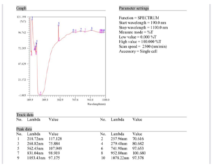The height and width of the screenshot is (167, 218).
Task: Click peak 10 lambda '1078.22nm'
Action: click(x=120, y=158)
